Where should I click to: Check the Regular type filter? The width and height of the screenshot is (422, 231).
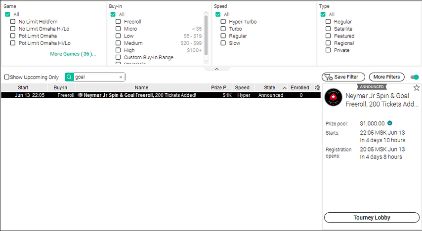[328, 22]
